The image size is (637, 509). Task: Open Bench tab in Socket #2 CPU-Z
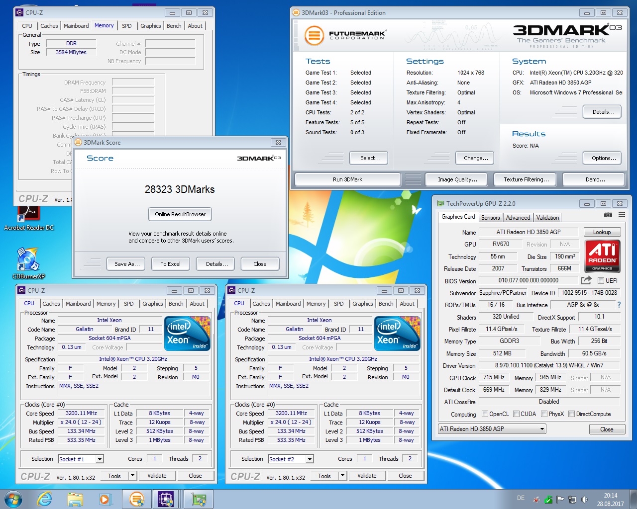pos(386,304)
